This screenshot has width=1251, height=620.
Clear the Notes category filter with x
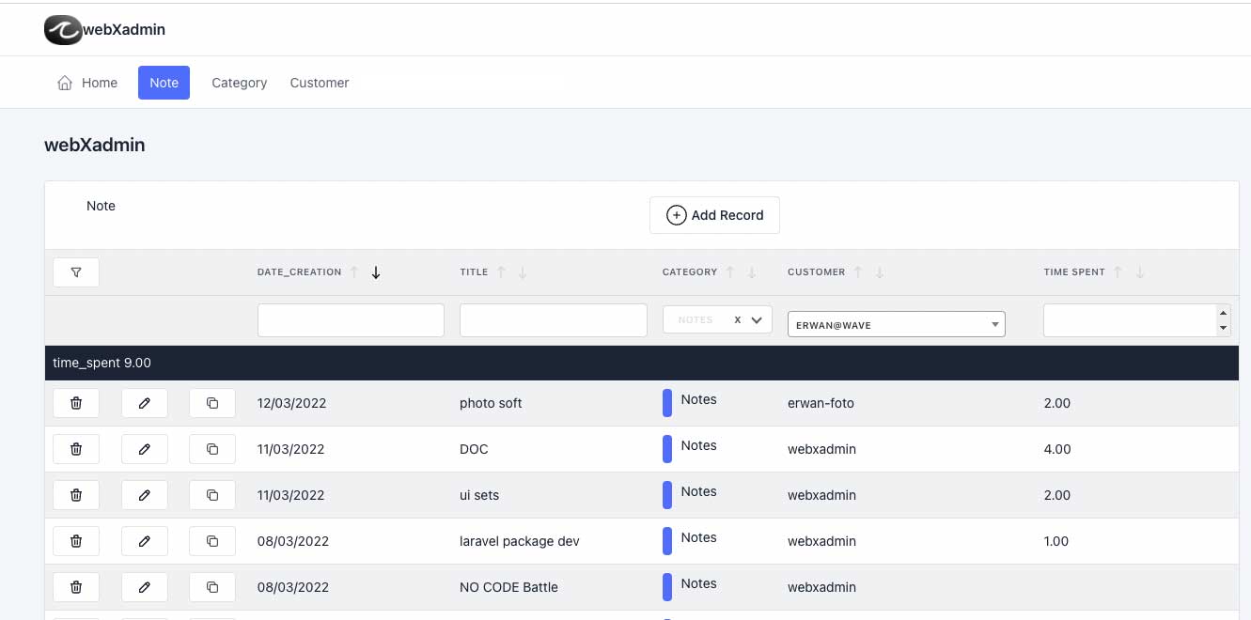coord(738,319)
